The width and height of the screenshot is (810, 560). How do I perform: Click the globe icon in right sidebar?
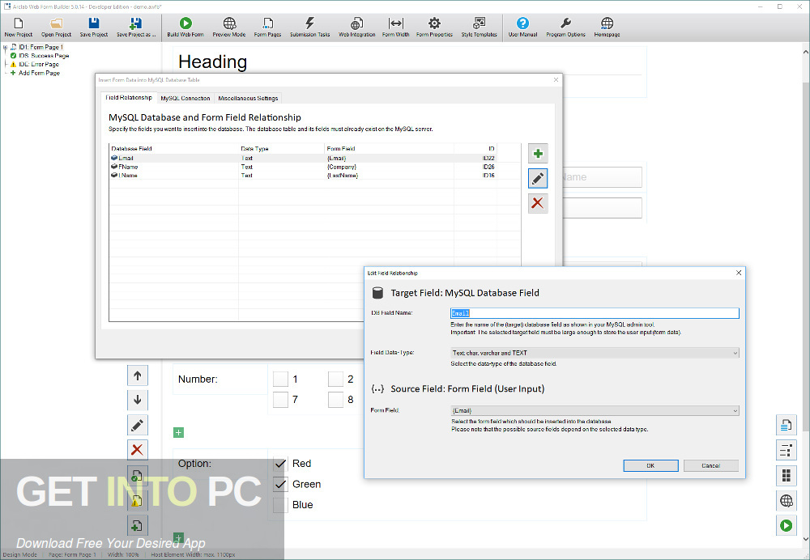point(787,501)
